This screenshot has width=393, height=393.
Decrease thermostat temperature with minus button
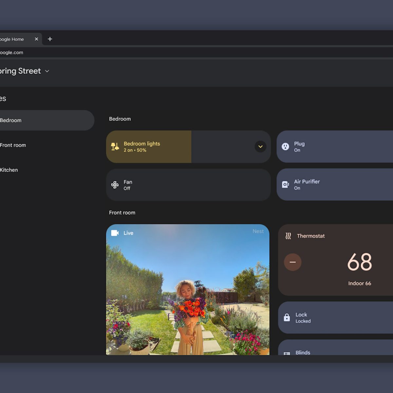(293, 262)
